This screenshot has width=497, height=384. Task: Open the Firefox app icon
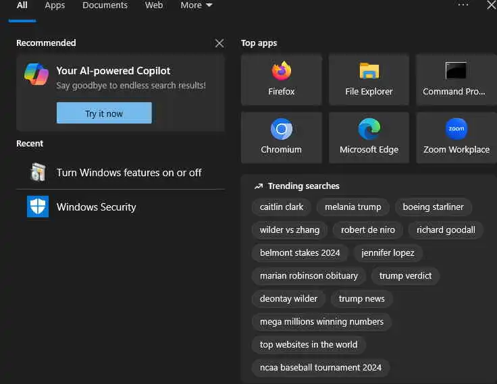click(x=281, y=71)
